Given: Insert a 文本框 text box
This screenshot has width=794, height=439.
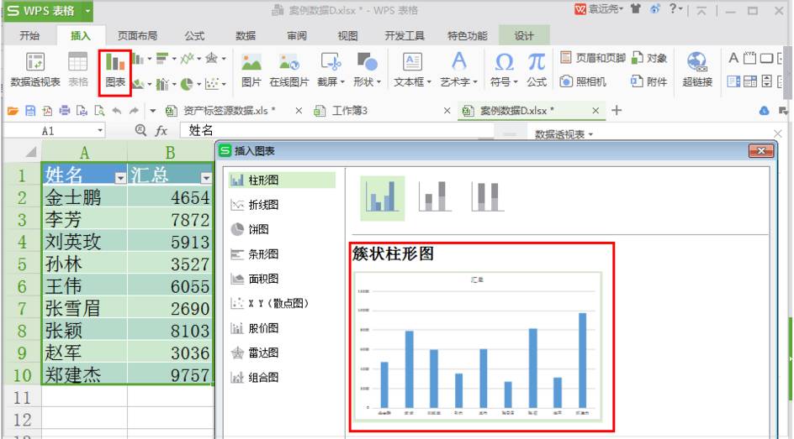Looking at the screenshot, I should coord(412,70).
